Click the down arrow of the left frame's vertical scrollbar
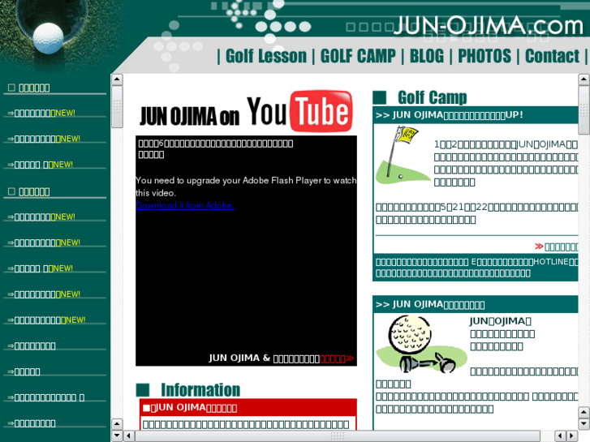This screenshot has height=442, width=590. point(117,436)
